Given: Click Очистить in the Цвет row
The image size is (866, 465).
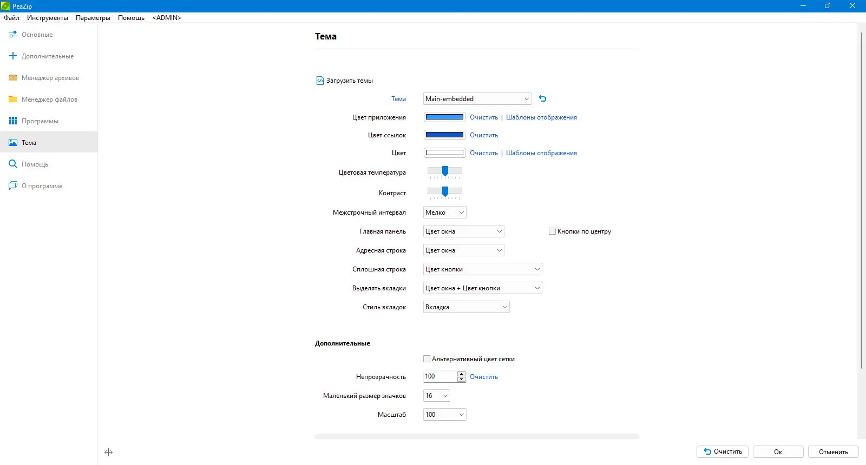Looking at the screenshot, I should (483, 152).
